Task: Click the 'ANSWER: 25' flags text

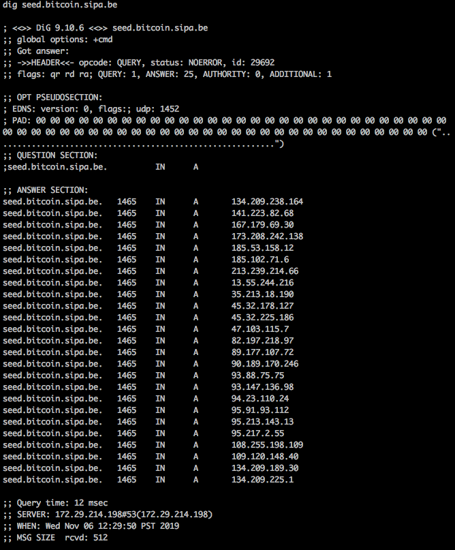Action: pos(169,74)
